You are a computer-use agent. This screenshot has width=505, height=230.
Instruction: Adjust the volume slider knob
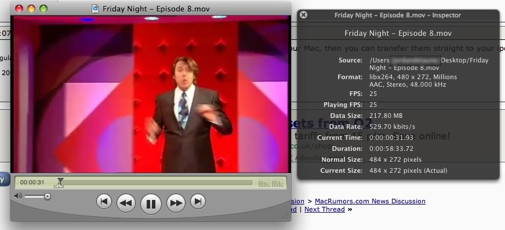(48, 196)
